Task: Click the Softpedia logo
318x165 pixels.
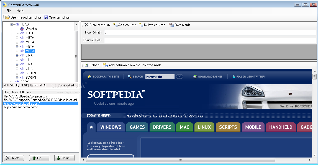Action: [116, 94]
